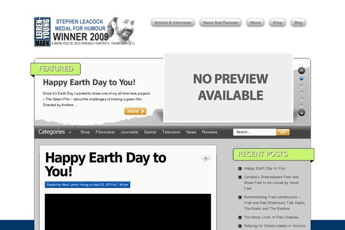Click bullet icon beside Charlie Hebdo post
The image size is (345, 230).
click(240, 226)
